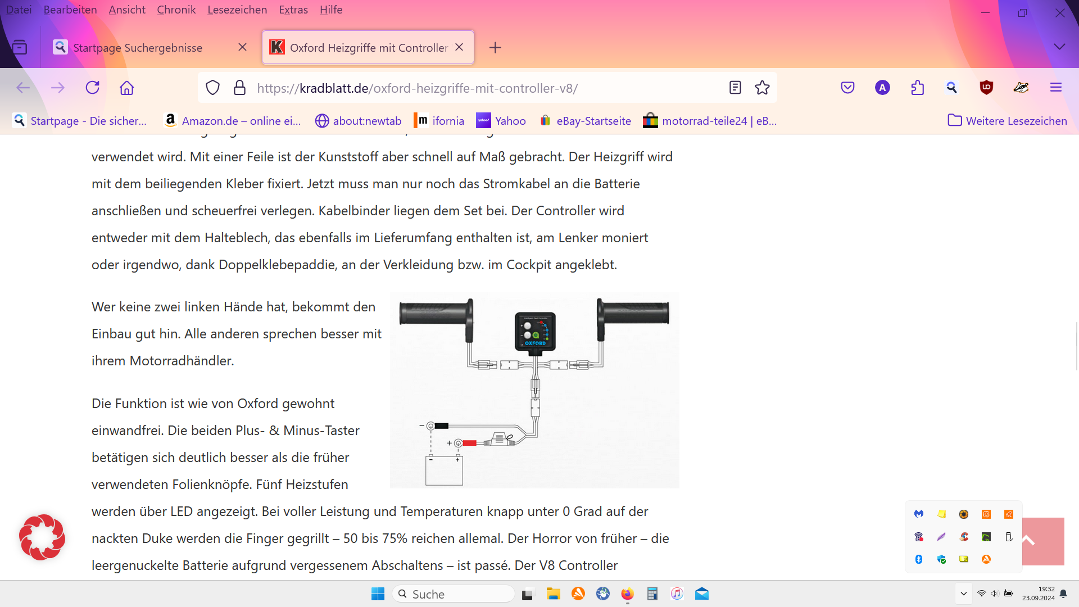The height and width of the screenshot is (607, 1079).
Task: Reload the current page
Action: click(93, 88)
